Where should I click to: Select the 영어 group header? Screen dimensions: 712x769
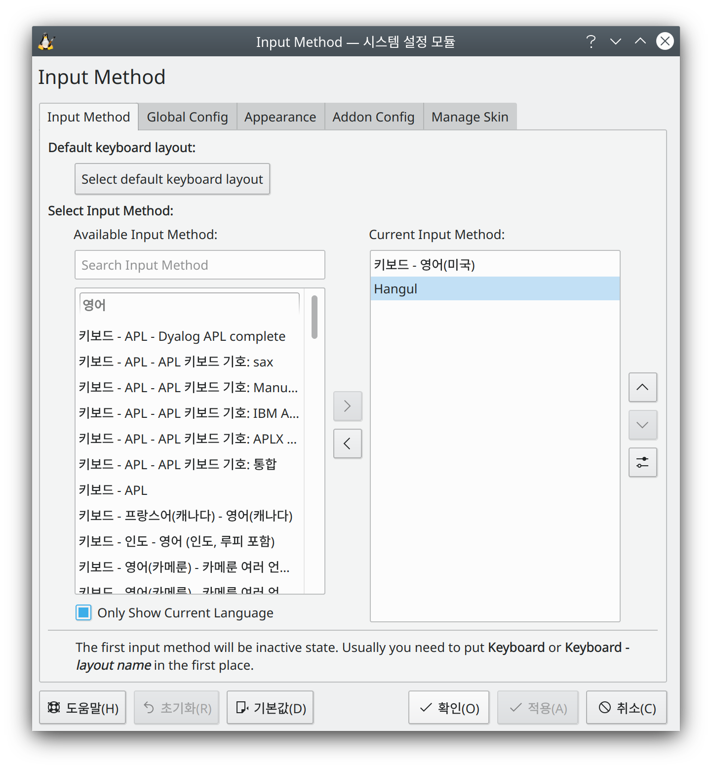point(190,305)
